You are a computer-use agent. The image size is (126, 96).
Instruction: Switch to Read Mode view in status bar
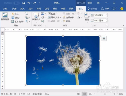tap(79, 94)
